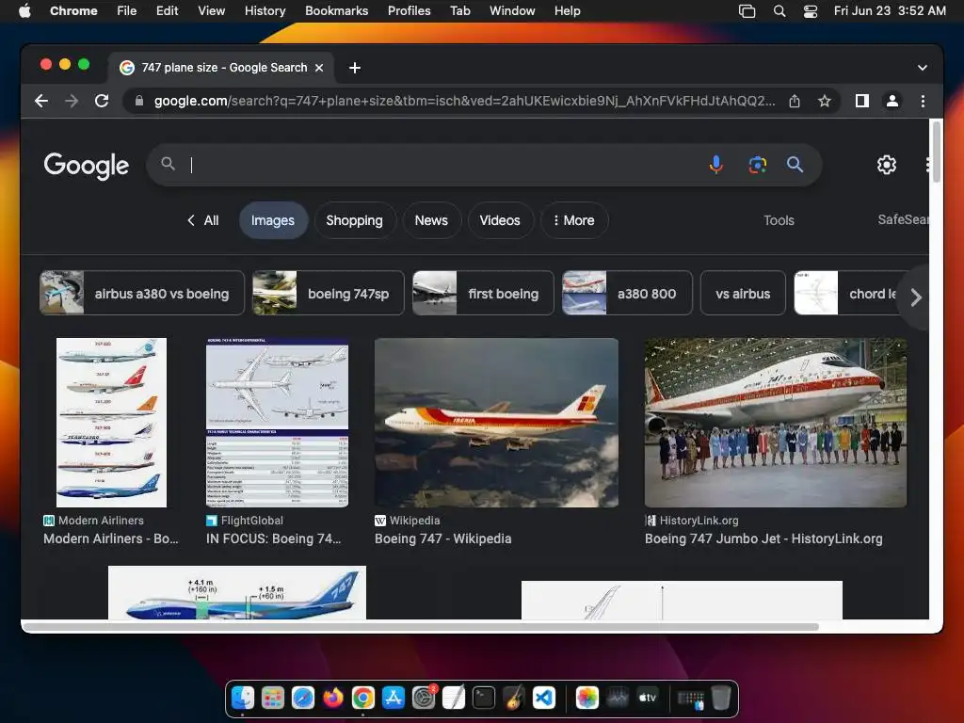964x723 pixels.
Task: Open Spotlight search in menu bar
Action: pos(779,10)
